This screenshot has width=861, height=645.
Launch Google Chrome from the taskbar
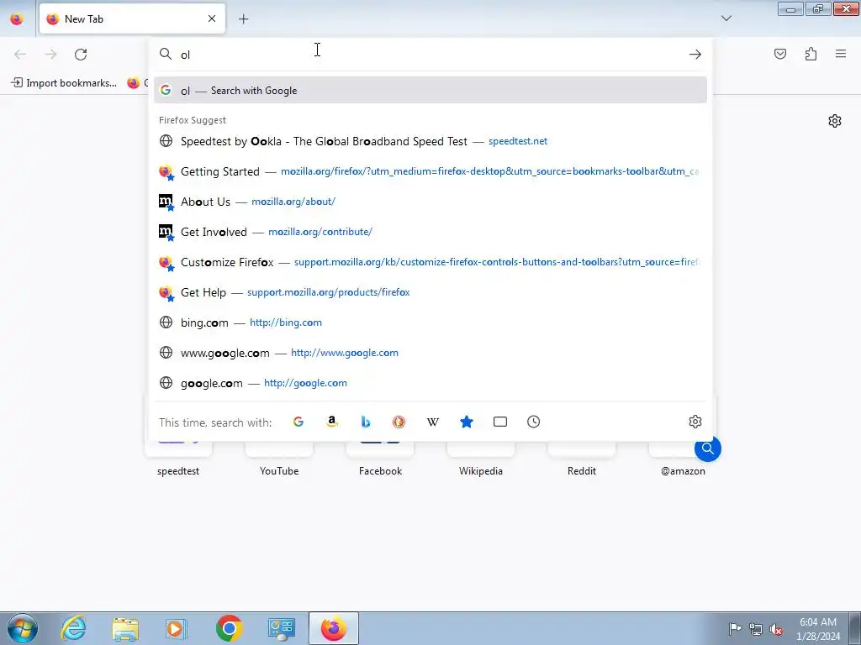(x=229, y=628)
